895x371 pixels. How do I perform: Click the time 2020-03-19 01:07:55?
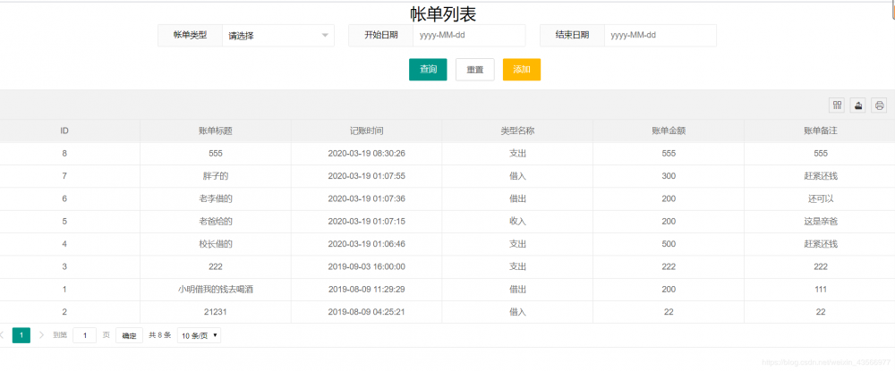tap(366, 176)
